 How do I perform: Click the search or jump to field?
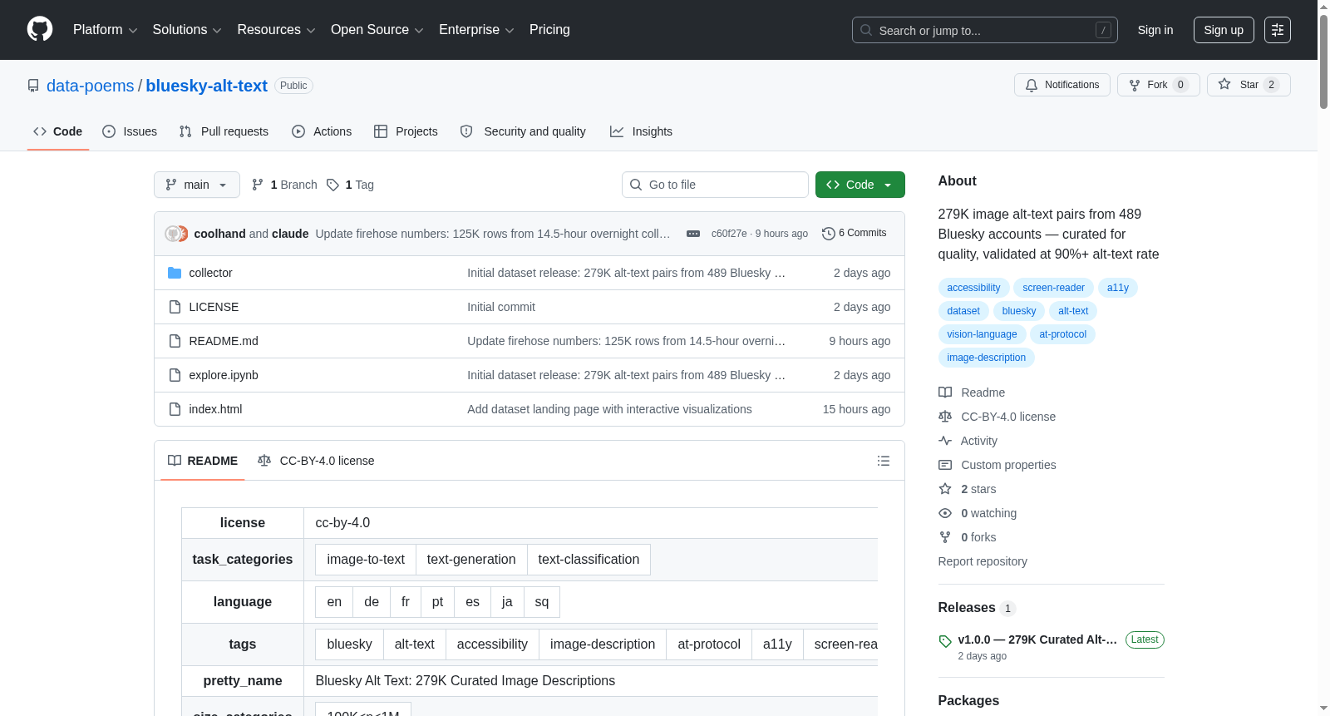985,30
